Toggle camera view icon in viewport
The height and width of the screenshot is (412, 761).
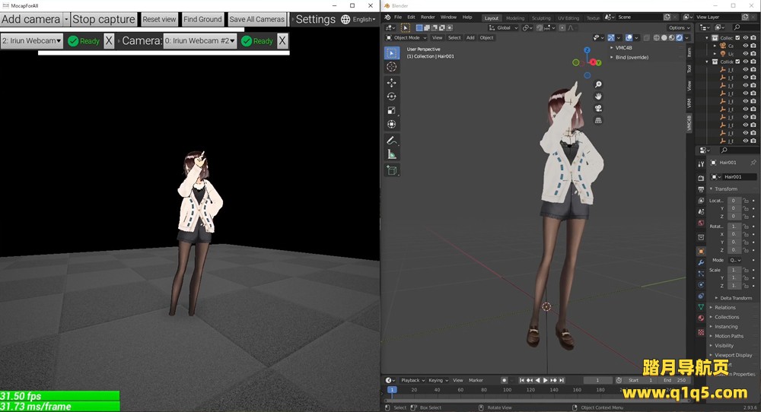coord(598,108)
